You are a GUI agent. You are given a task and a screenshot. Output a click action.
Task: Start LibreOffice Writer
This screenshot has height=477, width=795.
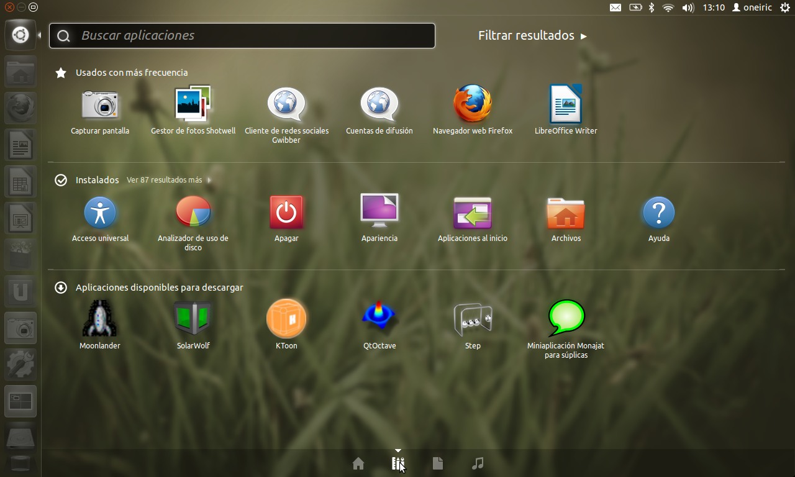coord(566,105)
